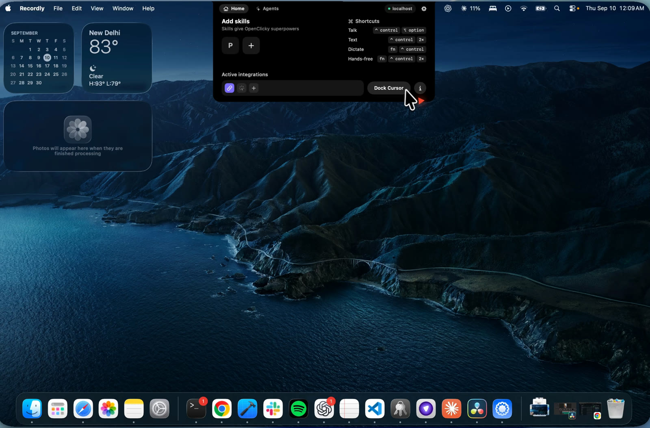Add a new skill with plus tile

(251, 45)
